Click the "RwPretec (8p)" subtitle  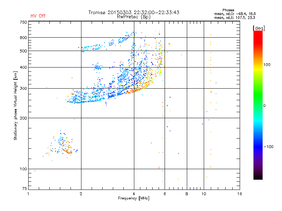134,17
